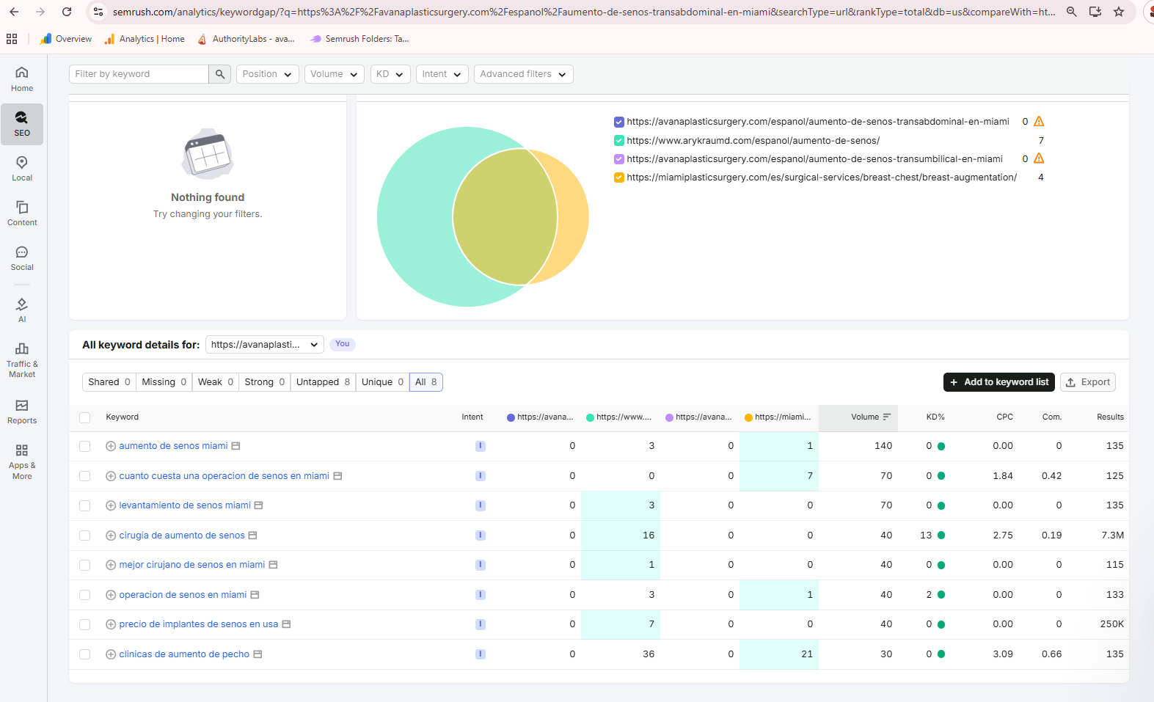
Task: Uncheck the miamiplasticsurgery.com URL in legend
Action: click(x=619, y=178)
